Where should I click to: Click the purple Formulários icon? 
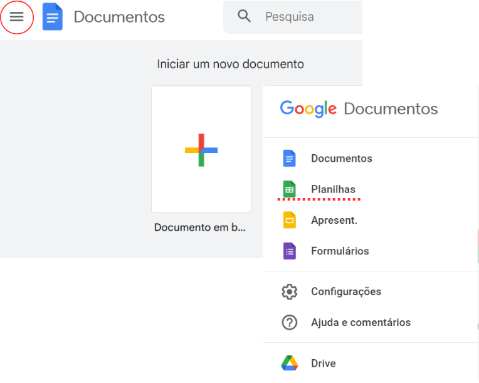[x=289, y=251]
